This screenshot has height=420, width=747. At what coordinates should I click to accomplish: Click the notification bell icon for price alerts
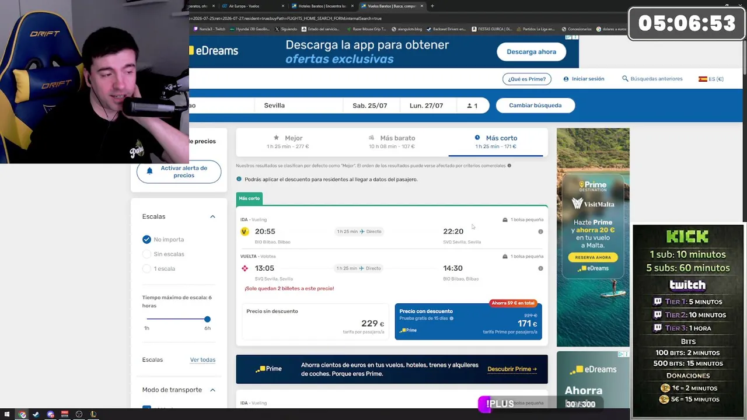149,171
